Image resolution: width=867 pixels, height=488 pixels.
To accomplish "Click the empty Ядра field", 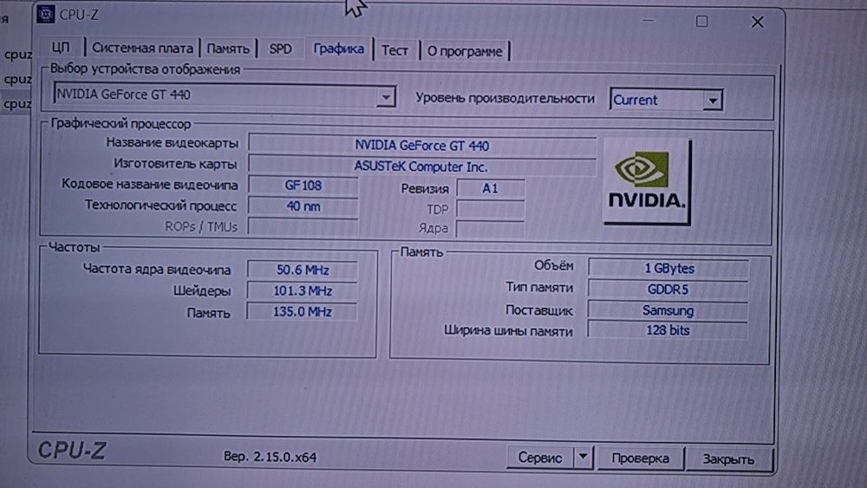I will tap(490, 228).
